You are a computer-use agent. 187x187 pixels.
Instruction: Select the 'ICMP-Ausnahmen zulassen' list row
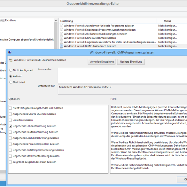click(x=123, y=46)
